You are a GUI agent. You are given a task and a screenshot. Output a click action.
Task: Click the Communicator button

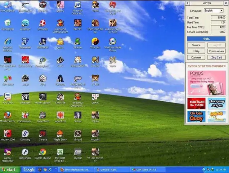[x=216, y=51]
